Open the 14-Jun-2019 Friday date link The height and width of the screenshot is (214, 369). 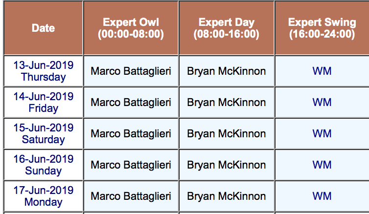pyautogui.click(x=43, y=102)
